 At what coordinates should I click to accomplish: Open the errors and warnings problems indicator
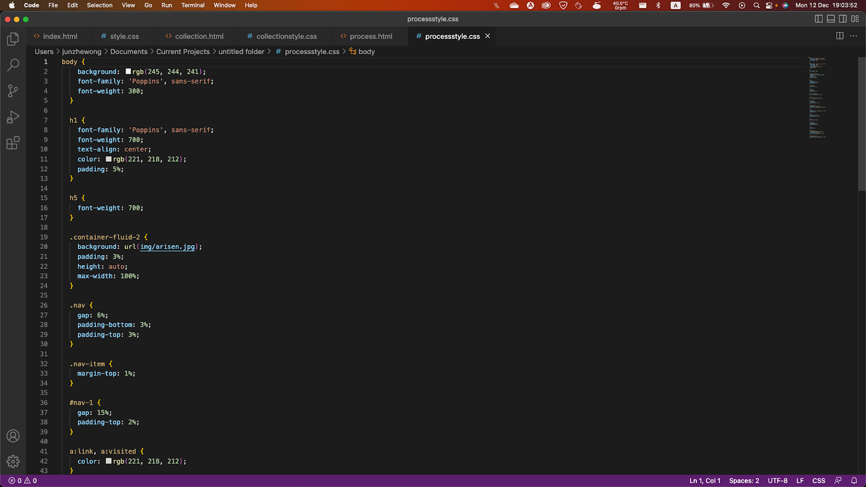click(23, 481)
